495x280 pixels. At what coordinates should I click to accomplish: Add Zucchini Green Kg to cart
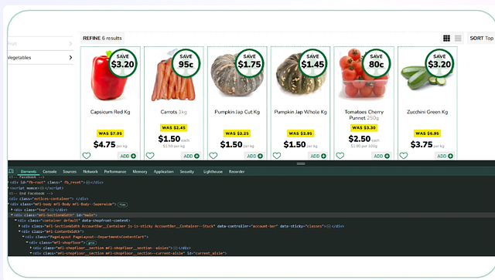tap(445, 156)
